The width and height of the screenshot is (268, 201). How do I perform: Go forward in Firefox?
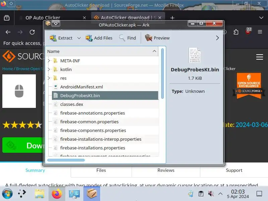20,32
